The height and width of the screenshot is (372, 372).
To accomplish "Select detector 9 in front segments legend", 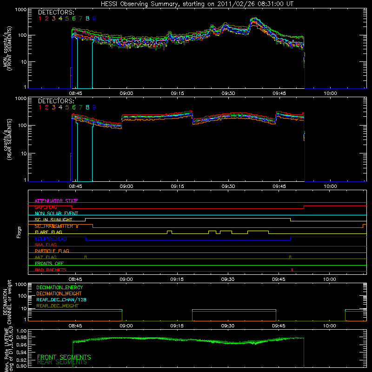I will point(94,19).
